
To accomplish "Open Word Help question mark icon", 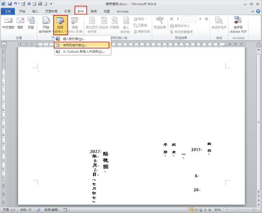I will point(258,11).
